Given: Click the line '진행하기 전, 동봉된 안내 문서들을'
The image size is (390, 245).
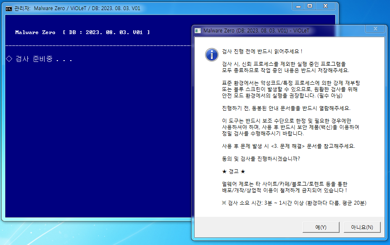Looking at the screenshot, I should [286, 108].
